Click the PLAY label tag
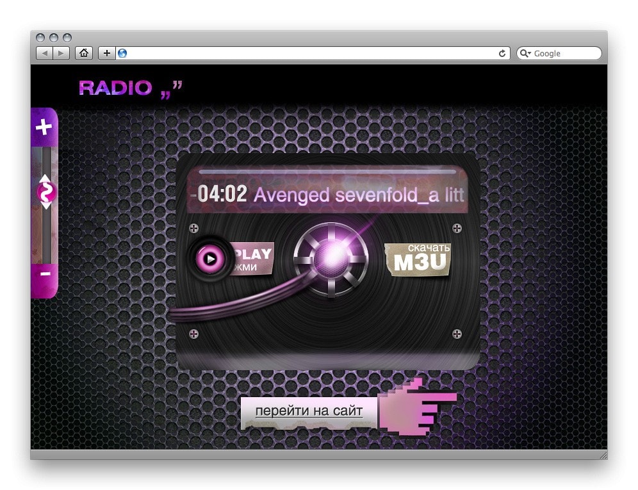638x490 pixels. click(252, 258)
